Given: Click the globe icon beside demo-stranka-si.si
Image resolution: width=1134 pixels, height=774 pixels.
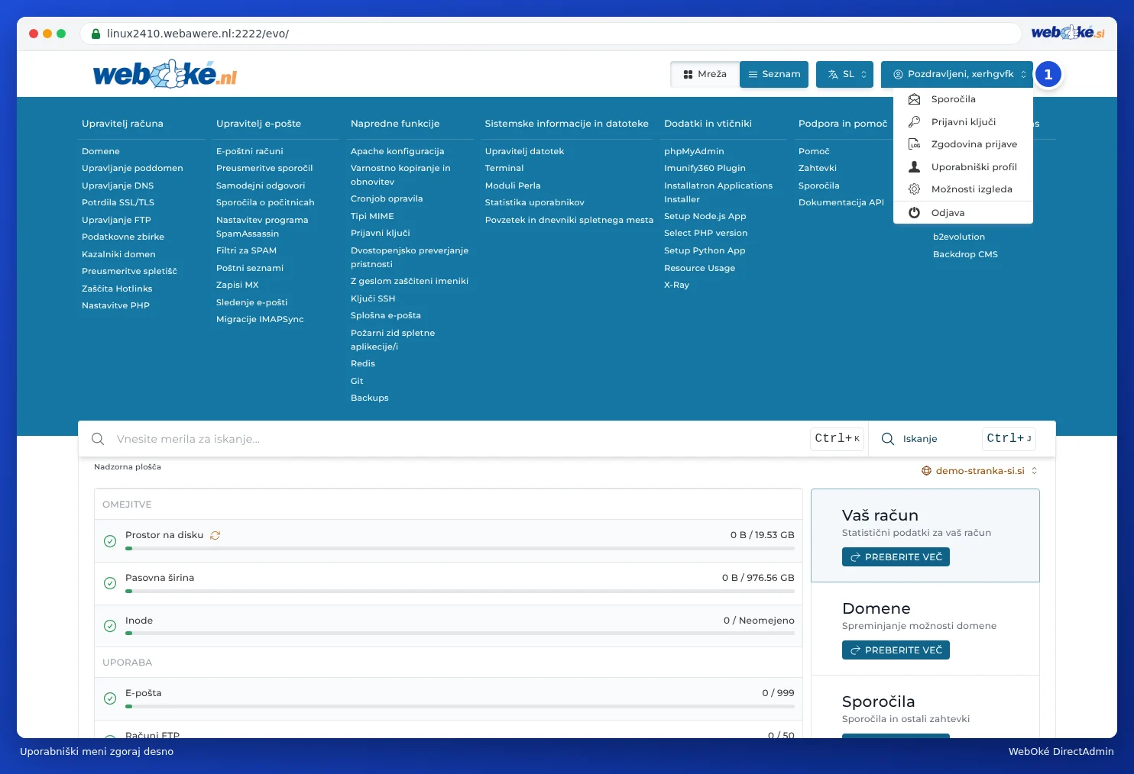Looking at the screenshot, I should (926, 471).
